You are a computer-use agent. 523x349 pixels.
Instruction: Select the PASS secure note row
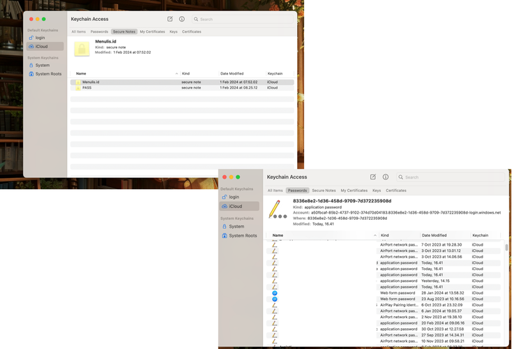click(x=87, y=88)
